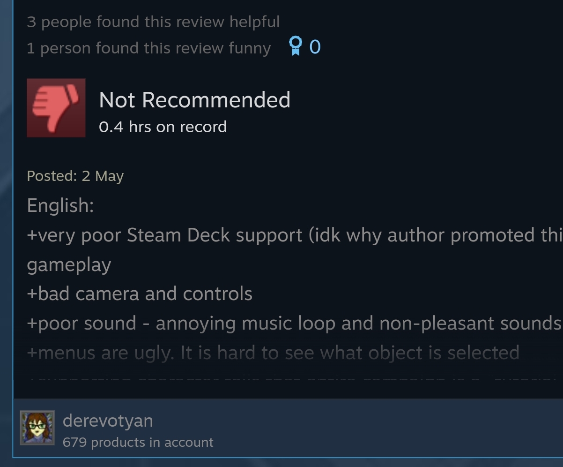Select the Posted: 2 May date
The width and height of the screenshot is (563, 467).
[75, 176]
